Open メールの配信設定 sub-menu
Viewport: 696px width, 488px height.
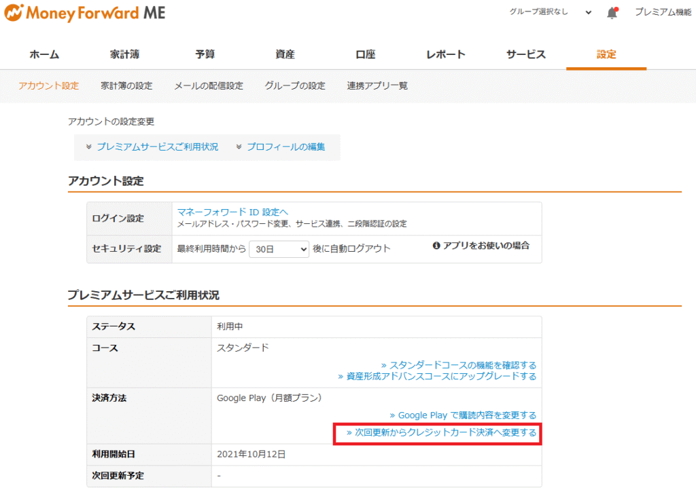coord(209,86)
